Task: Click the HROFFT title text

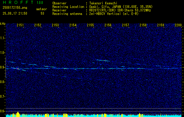Action: coord(18,2)
